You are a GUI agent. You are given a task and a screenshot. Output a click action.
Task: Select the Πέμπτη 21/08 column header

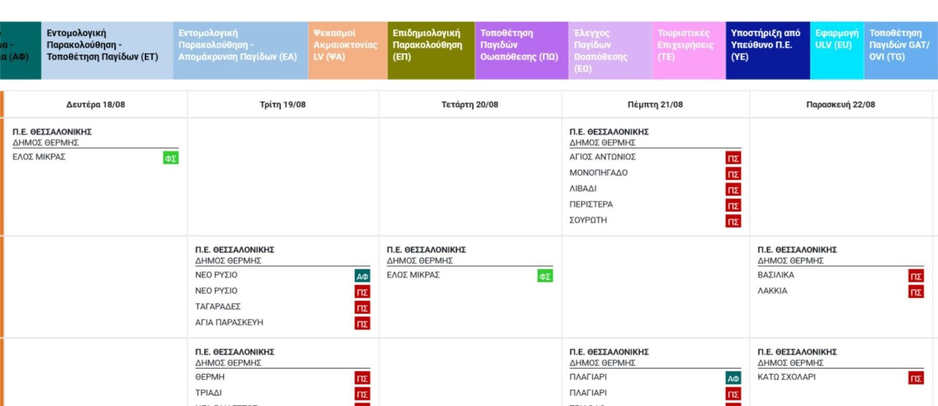coord(655,104)
